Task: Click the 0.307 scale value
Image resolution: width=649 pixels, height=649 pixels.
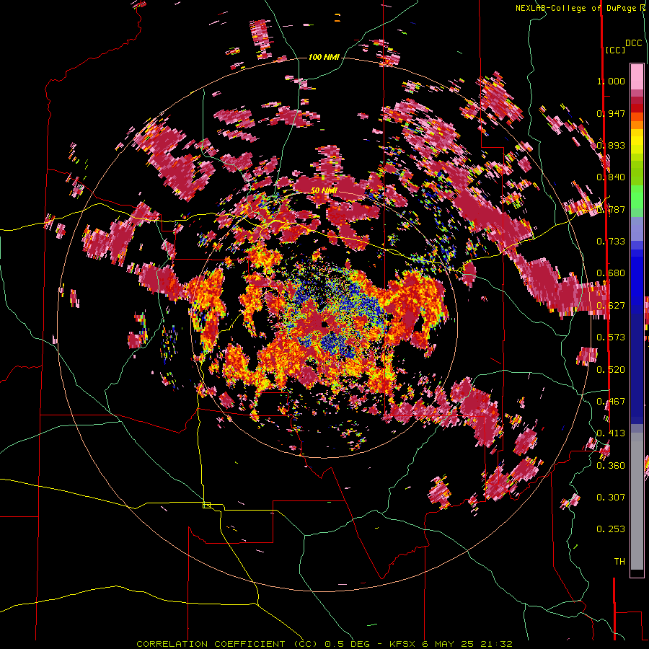Action: tap(611, 497)
